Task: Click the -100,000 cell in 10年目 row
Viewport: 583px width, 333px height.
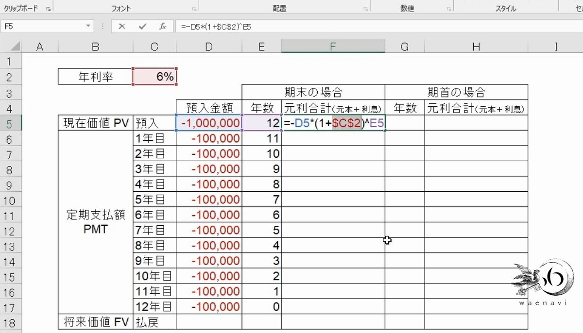Action: [x=209, y=276]
